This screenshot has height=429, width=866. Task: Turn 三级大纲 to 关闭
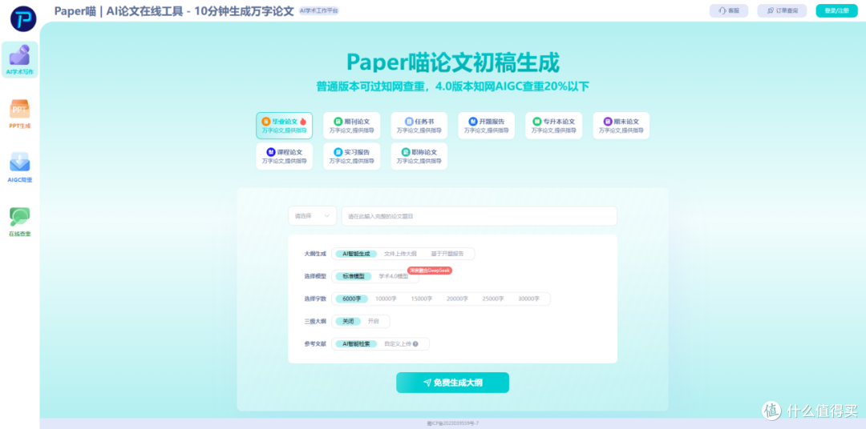coord(349,321)
